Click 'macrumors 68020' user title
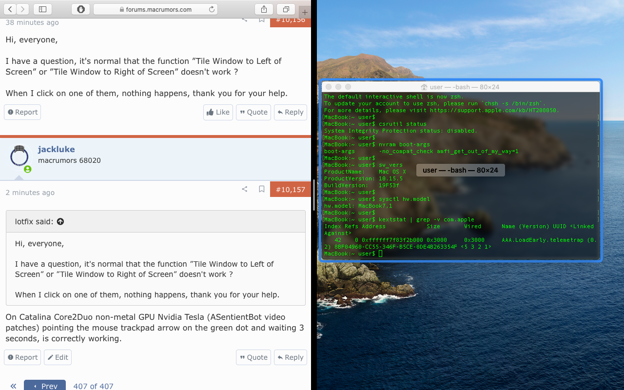624x390 pixels. (69, 160)
